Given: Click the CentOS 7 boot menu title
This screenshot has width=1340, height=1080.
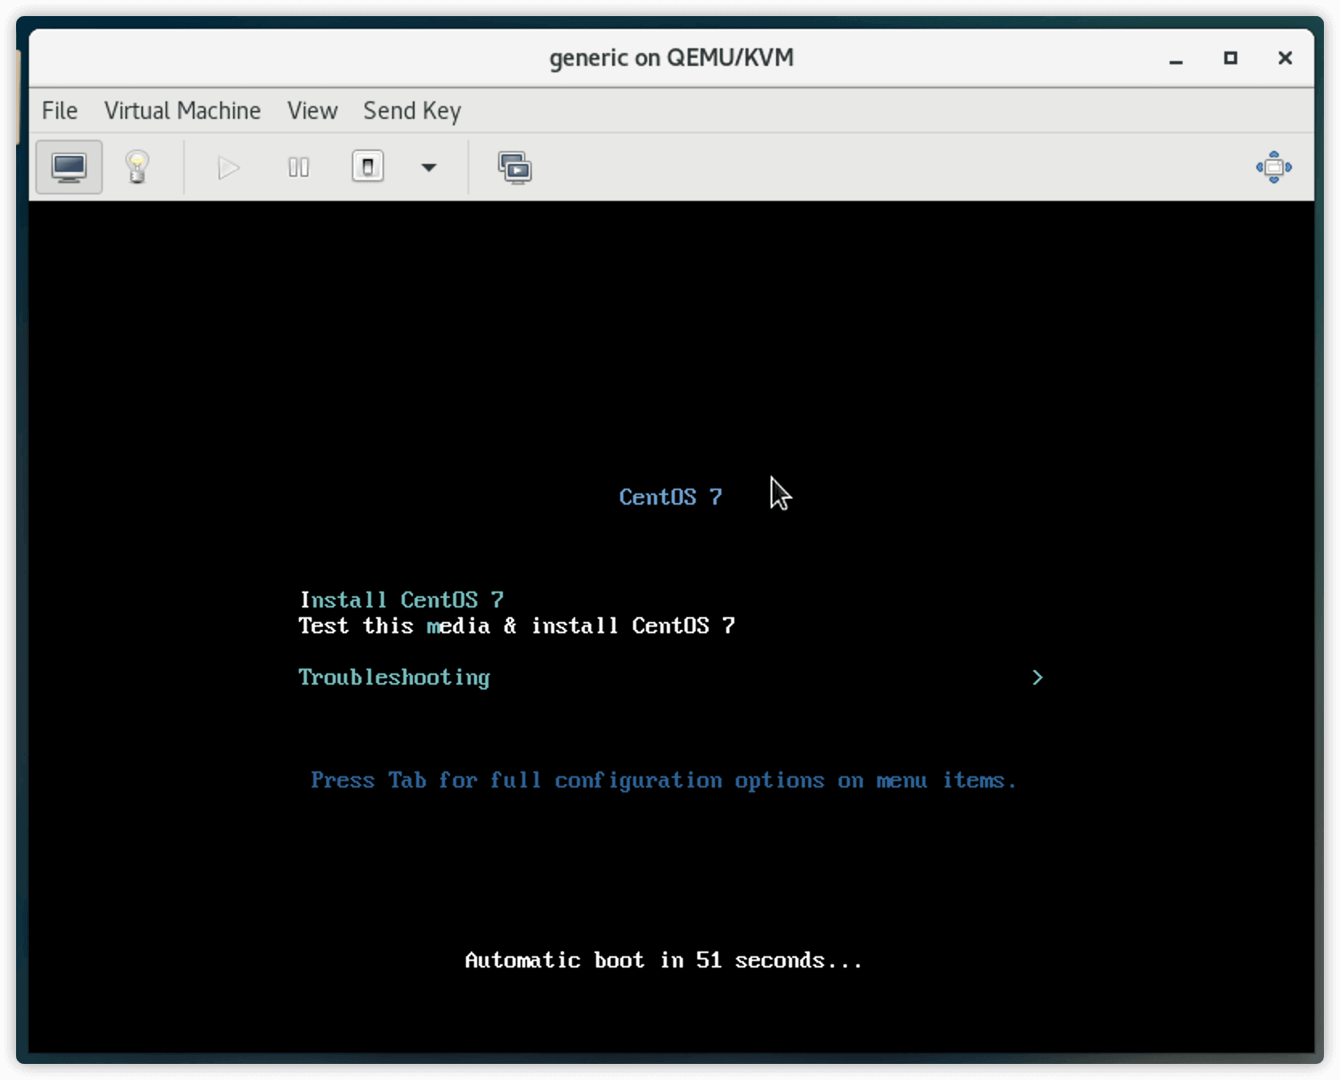Looking at the screenshot, I should tap(671, 497).
